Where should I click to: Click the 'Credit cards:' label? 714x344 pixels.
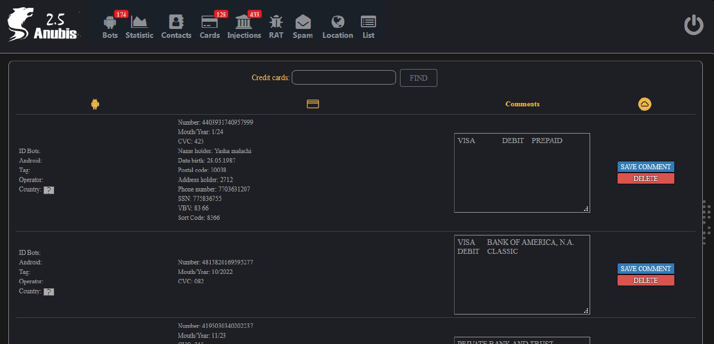pos(271,78)
